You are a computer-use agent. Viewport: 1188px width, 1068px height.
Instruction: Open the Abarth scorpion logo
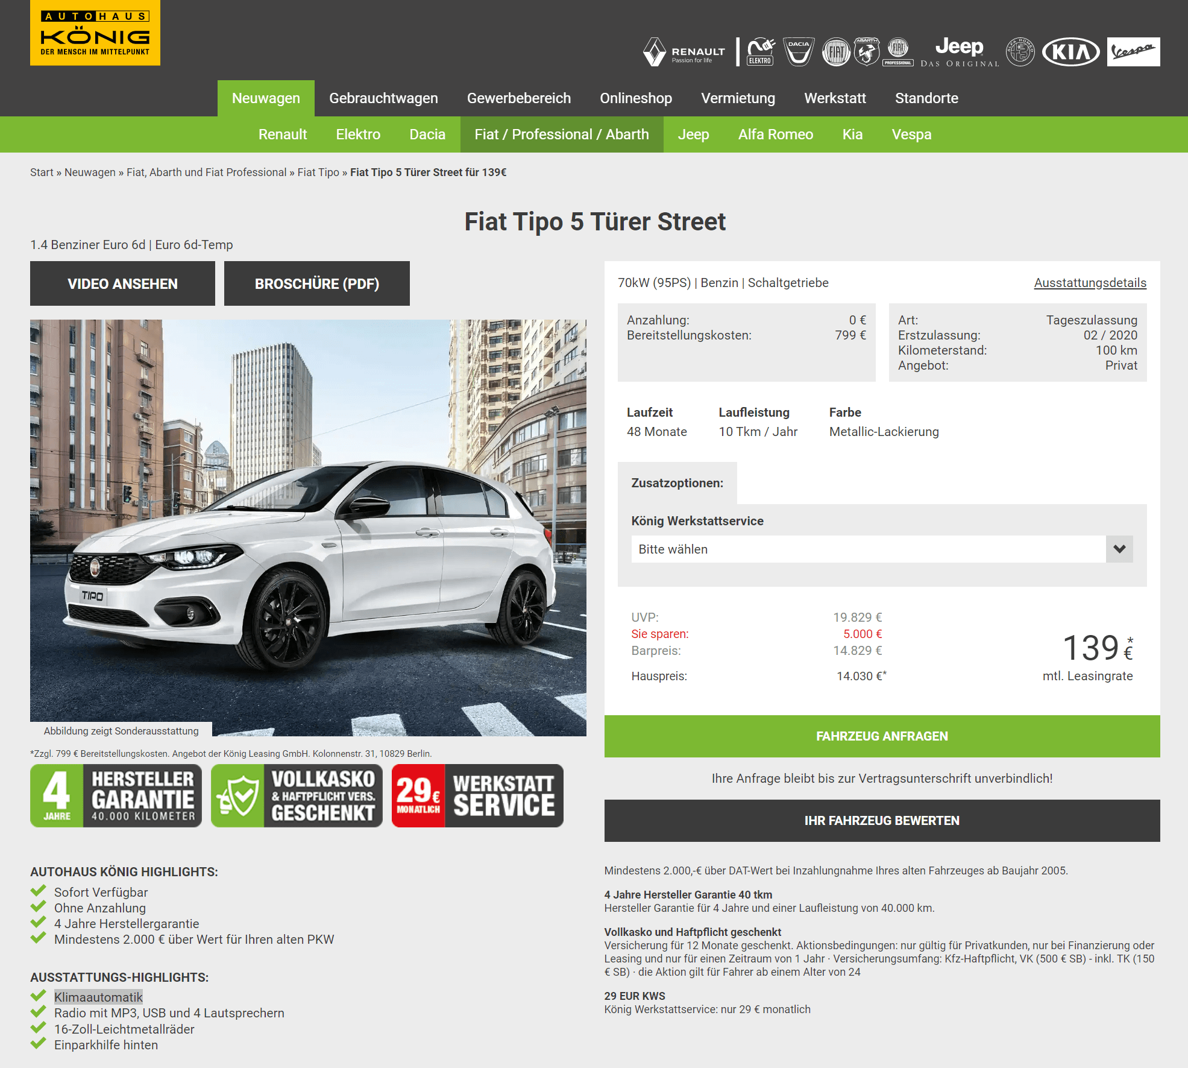point(866,52)
